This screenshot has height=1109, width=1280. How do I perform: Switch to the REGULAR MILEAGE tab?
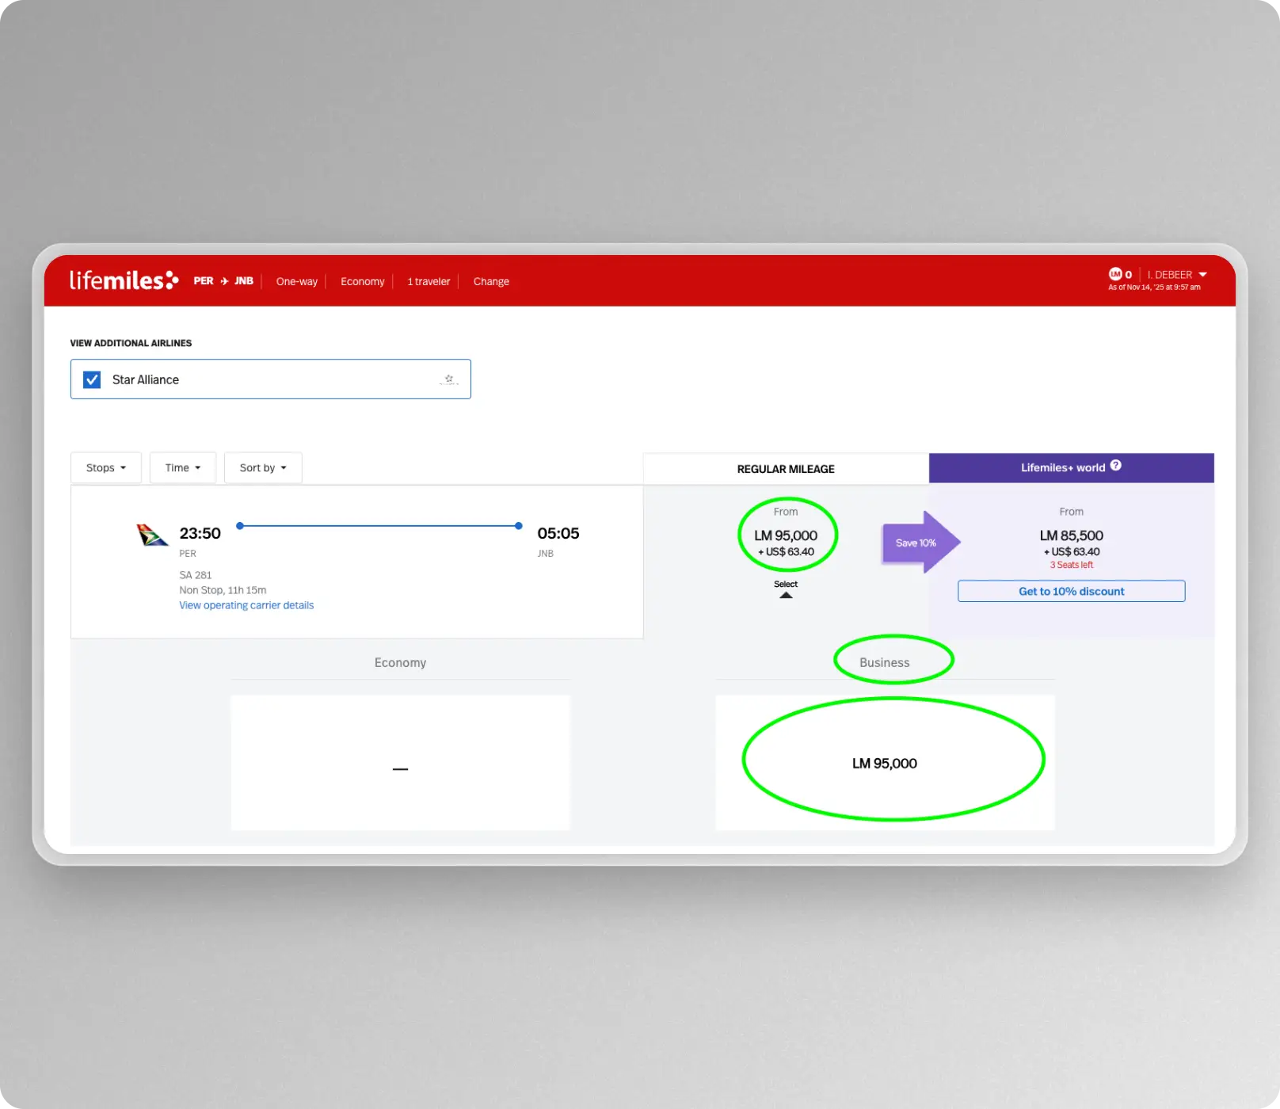(786, 469)
